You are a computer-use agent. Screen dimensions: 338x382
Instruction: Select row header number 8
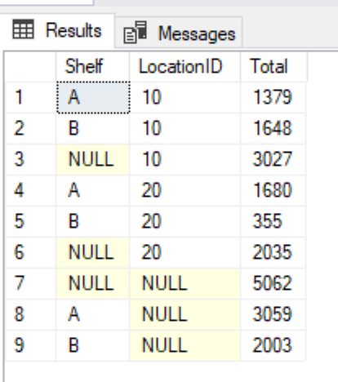(x=30, y=314)
